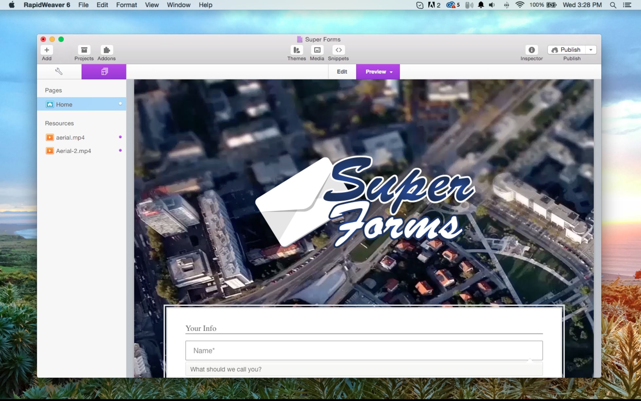Click the Publish button

coord(566,50)
